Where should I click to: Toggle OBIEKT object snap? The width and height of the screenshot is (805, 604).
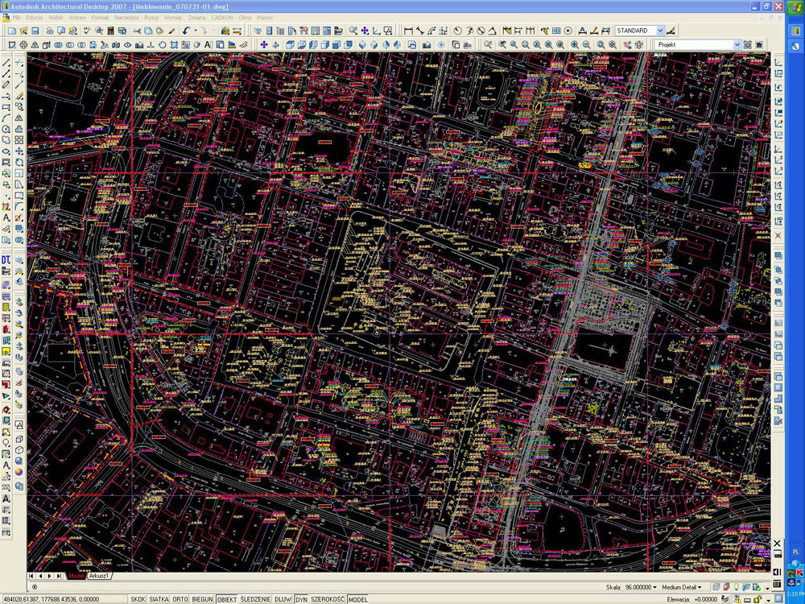pyautogui.click(x=227, y=599)
